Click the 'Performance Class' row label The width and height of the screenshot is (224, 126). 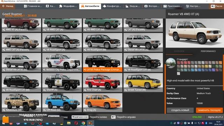point(176,98)
